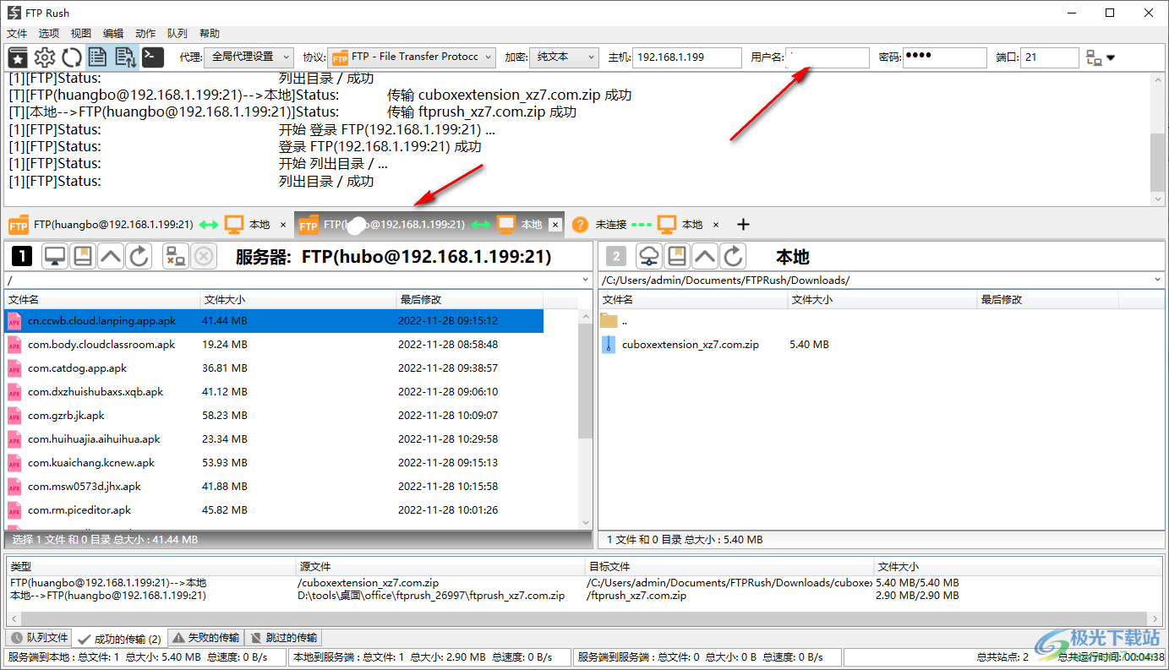Viewport: 1169px width, 670px height.
Task: Open the 加密 encryption dropdown
Action: (x=565, y=57)
